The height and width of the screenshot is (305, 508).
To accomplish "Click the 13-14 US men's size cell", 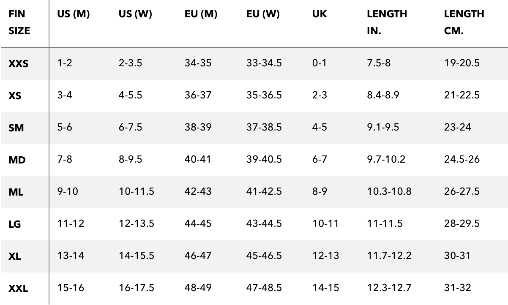I will pyautogui.click(x=70, y=256).
